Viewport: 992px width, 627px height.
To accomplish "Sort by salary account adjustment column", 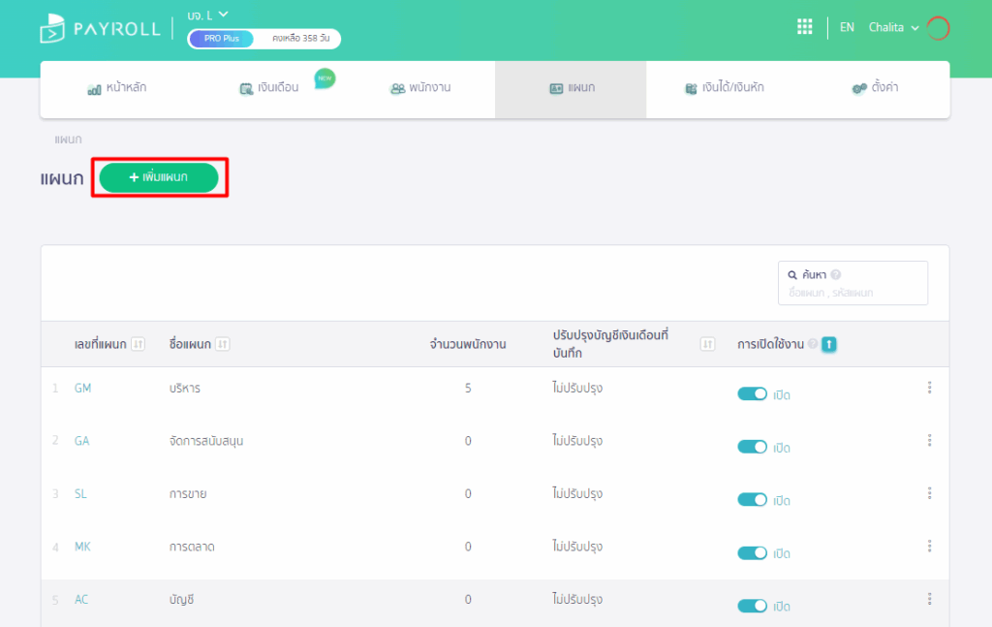I will point(707,344).
